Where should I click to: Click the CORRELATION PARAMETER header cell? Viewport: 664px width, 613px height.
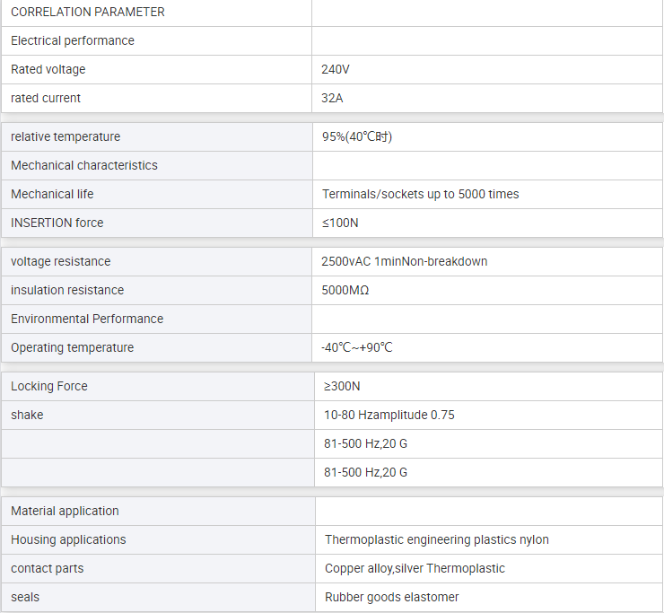tap(156, 13)
